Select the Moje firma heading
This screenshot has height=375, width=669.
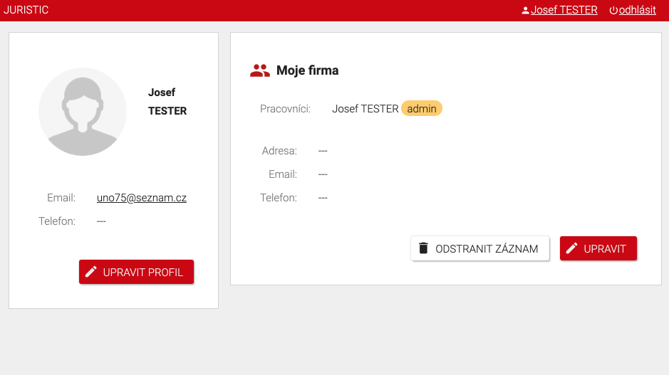(x=307, y=70)
